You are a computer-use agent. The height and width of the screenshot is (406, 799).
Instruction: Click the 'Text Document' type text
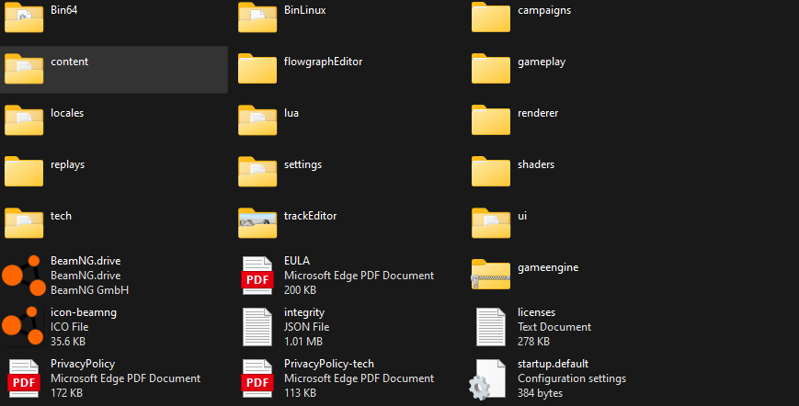click(x=554, y=327)
